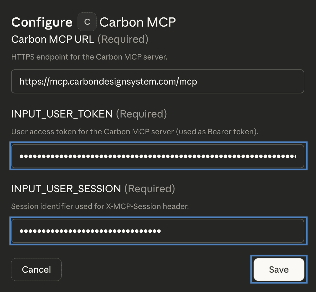Save the Carbon MCP configuration
316x292 pixels.
(x=279, y=270)
